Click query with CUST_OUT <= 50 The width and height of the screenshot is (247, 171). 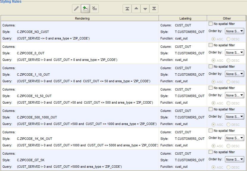(x=84, y=81)
